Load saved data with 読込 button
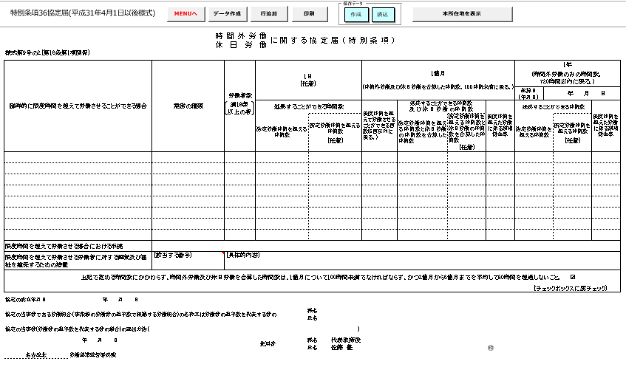This screenshot has height=367, width=626. 382,14
